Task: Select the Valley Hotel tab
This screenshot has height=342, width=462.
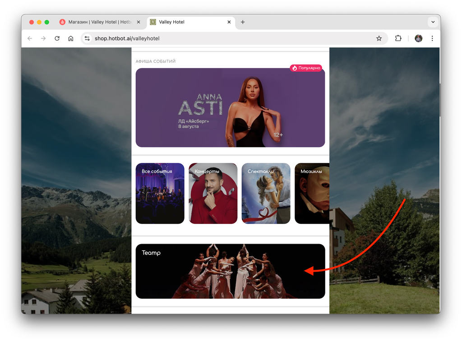Action: (x=191, y=22)
